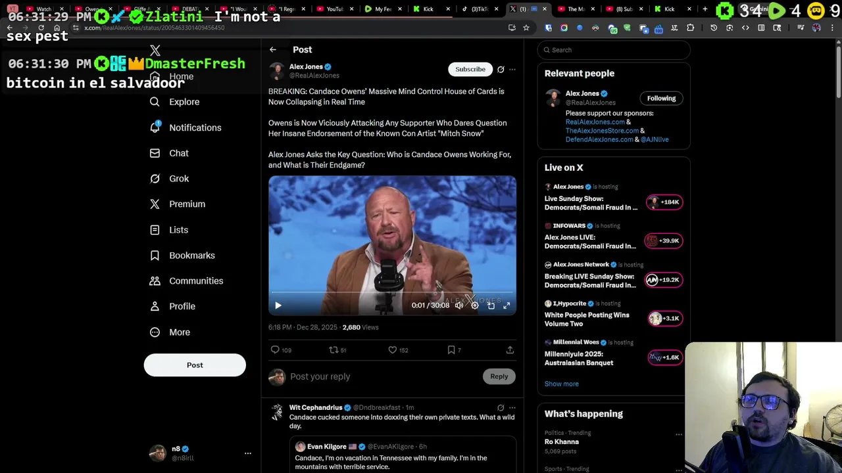Screen dimensions: 842x473
Task: Click the white Post button
Action: pos(195,365)
